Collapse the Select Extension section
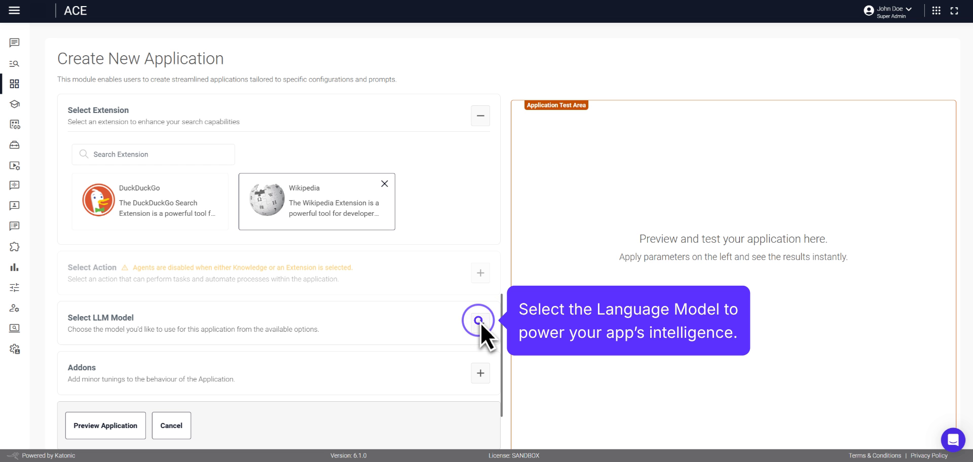Image resolution: width=973 pixels, height=462 pixels. pyautogui.click(x=480, y=115)
